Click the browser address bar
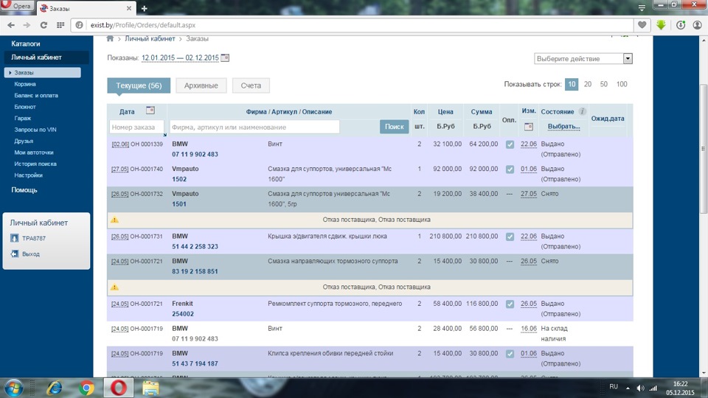Screen dimensions: 708x398 point(353,25)
